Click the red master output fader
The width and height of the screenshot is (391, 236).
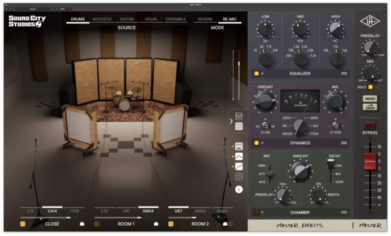[369, 162]
